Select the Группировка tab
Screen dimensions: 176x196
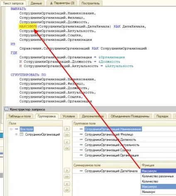(46, 116)
